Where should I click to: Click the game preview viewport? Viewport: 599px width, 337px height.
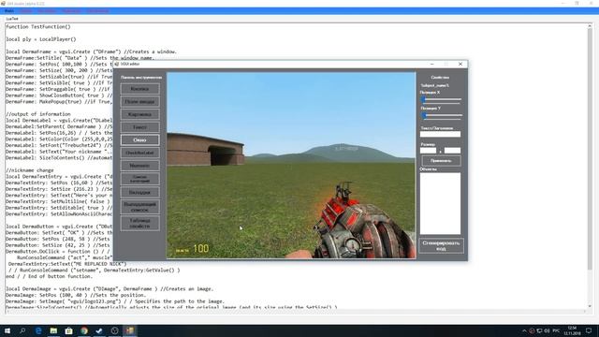point(291,166)
